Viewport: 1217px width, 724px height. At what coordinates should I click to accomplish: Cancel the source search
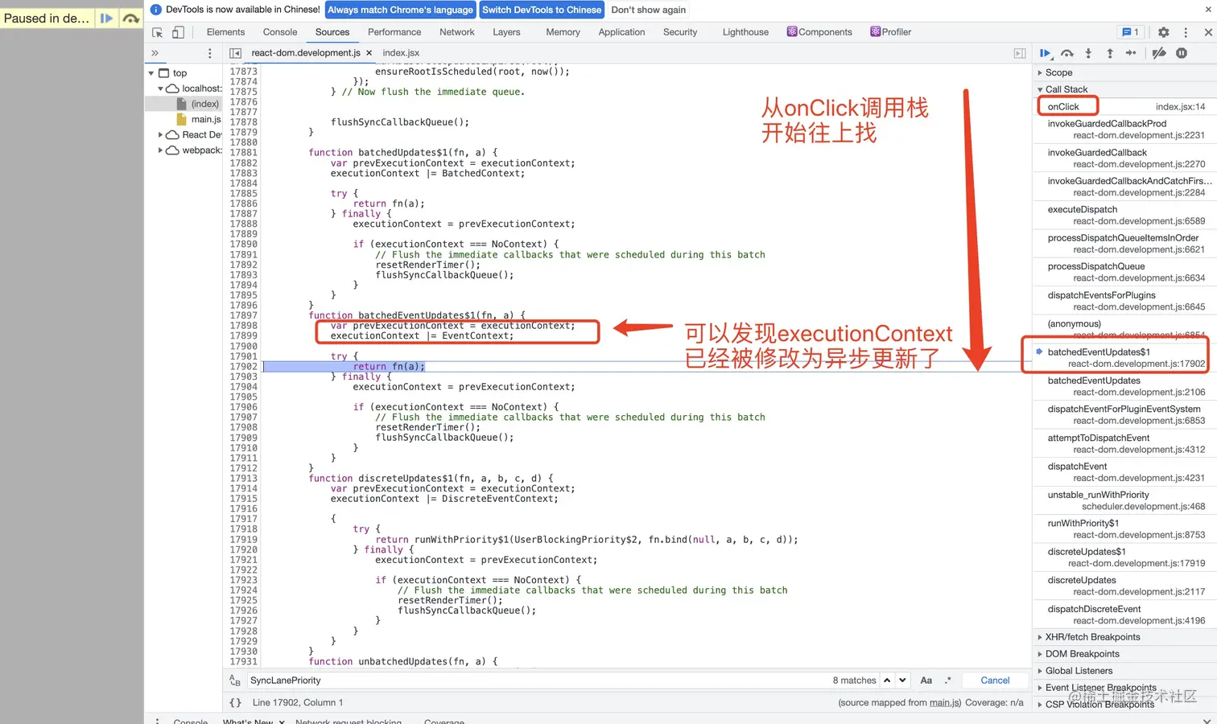tap(995, 681)
